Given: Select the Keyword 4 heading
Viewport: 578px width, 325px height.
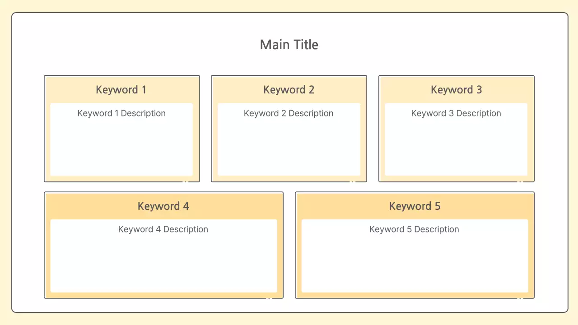Looking at the screenshot, I should (x=163, y=206).
